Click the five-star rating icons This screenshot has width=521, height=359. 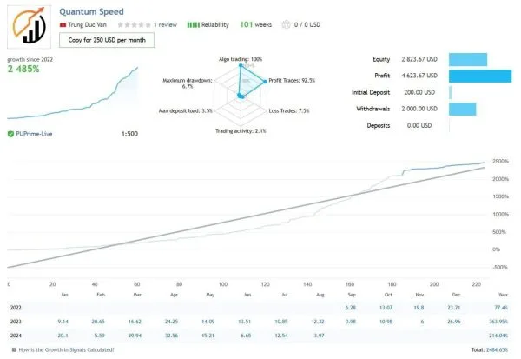click(x=134, y=25)
